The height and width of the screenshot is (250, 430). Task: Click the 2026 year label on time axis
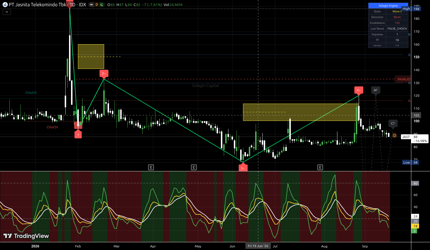(x=35, y=246)
